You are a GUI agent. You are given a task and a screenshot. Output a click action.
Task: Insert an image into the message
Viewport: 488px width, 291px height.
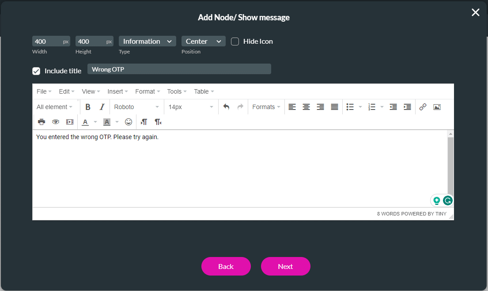tap(437, 106)
